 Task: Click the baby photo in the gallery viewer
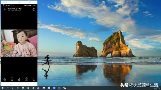19,43
